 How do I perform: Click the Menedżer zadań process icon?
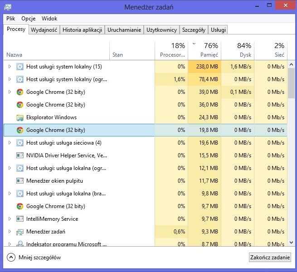(x=20, y=232)
